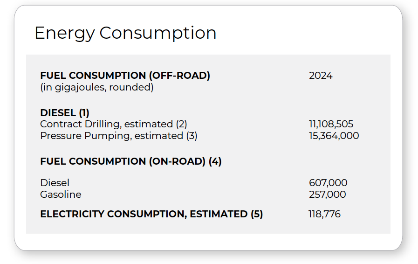This screenshot has height=264, width=418.
Task: Click the on-road Diesel row label
Action: pyautogui.click(x=55, y=183)
